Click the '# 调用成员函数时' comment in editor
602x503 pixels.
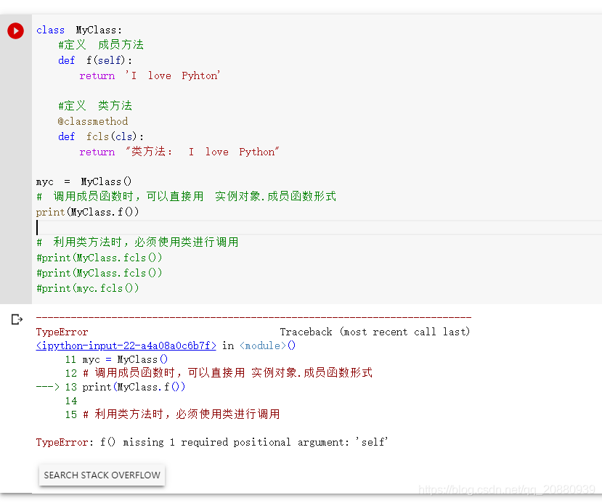click(186, 197)
